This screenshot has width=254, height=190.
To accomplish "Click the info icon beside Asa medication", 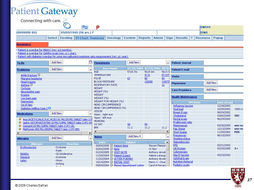I will click(20, 119).
